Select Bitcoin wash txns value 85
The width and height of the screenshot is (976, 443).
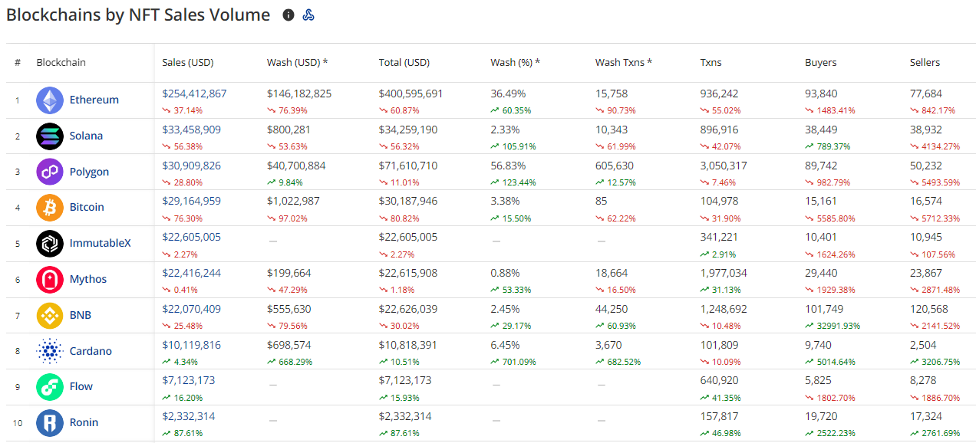coord(602,201)
